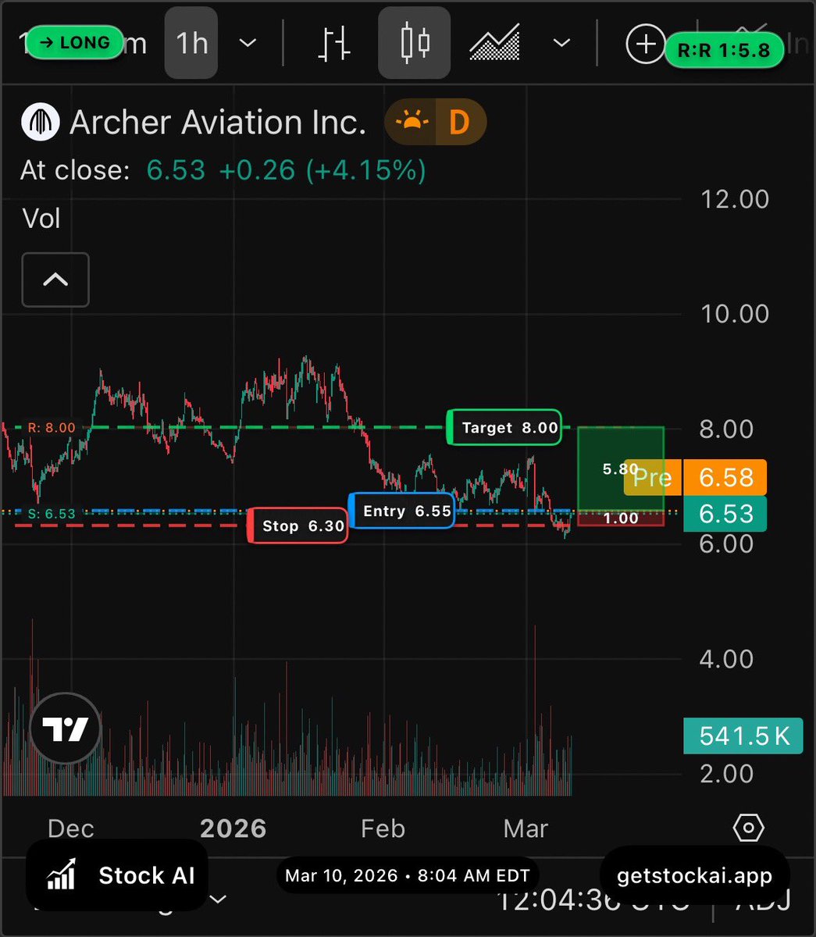Open chart settings hexagon gear icon
Screen dimensions: 816x937
[x=748, y=827]
